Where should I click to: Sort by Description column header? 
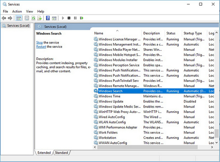coord(153,33)
